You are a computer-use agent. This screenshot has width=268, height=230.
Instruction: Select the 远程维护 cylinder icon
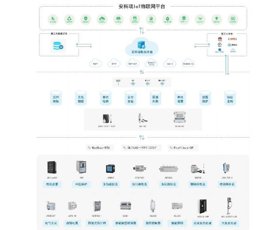[x=205, y=99]
